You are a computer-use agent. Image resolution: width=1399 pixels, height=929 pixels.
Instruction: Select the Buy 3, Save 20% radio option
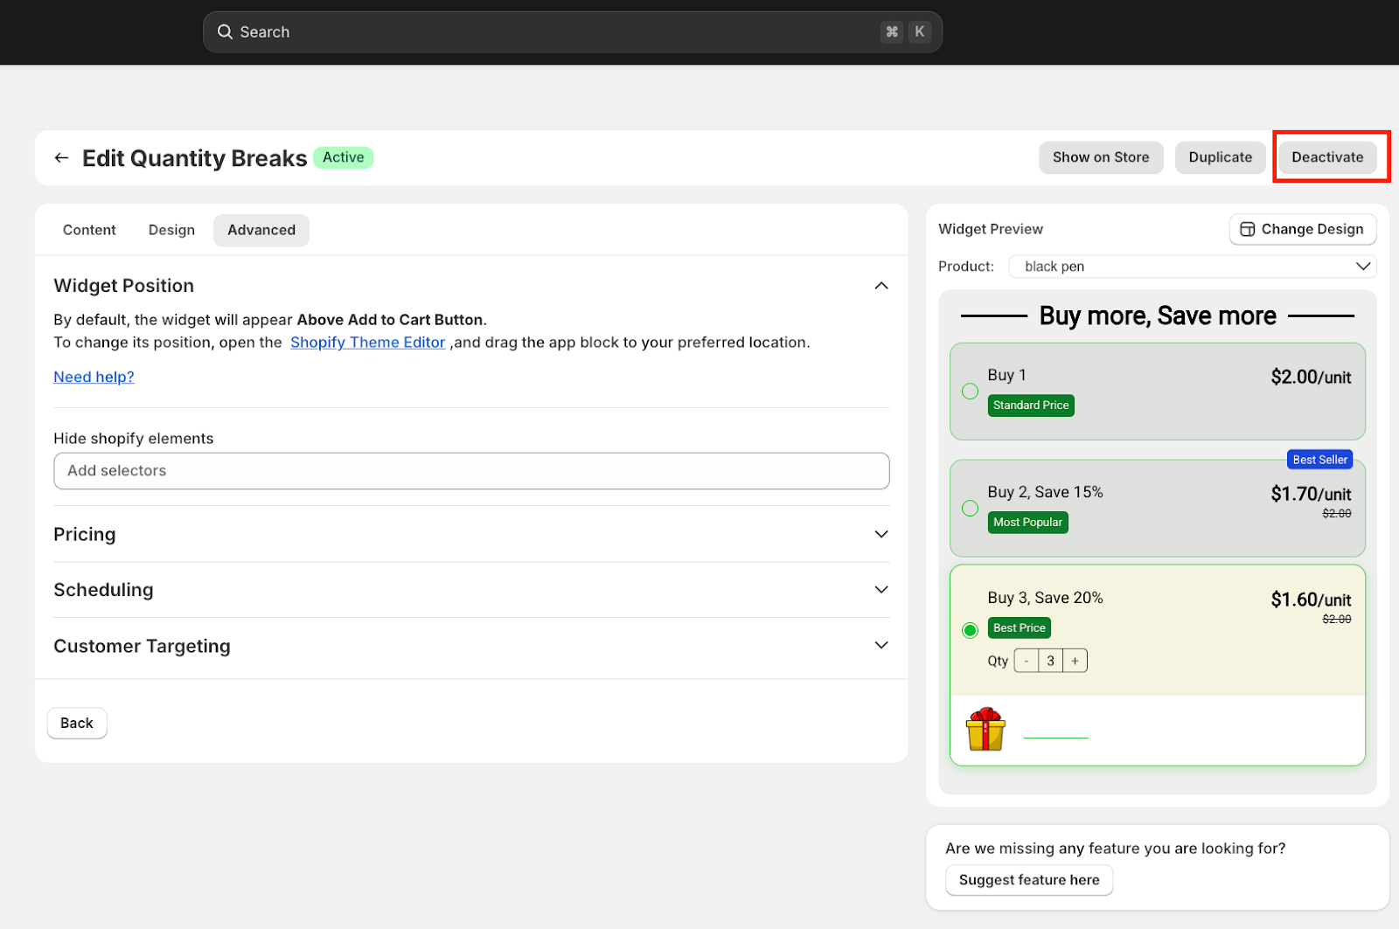(x=970, y=630)
